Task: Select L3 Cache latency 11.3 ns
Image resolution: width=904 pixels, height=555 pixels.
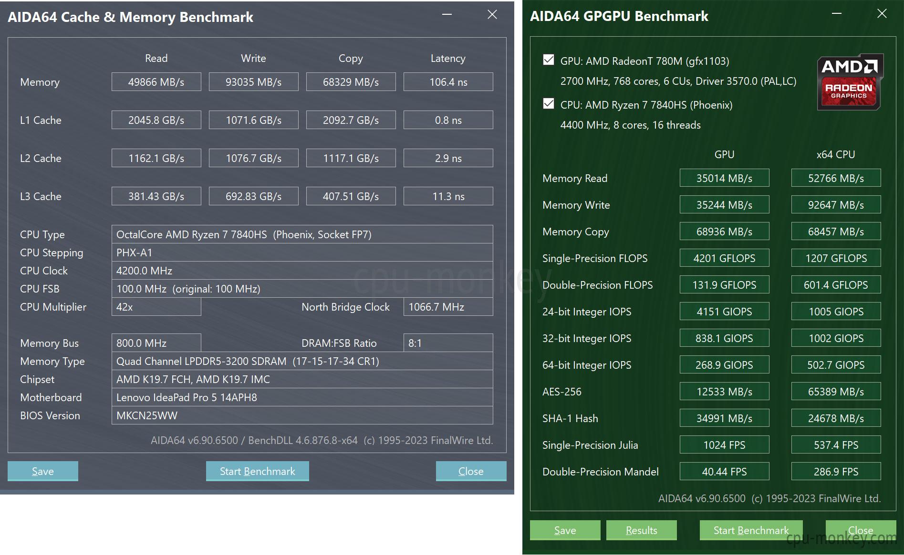Action: [x=448, y=196]
